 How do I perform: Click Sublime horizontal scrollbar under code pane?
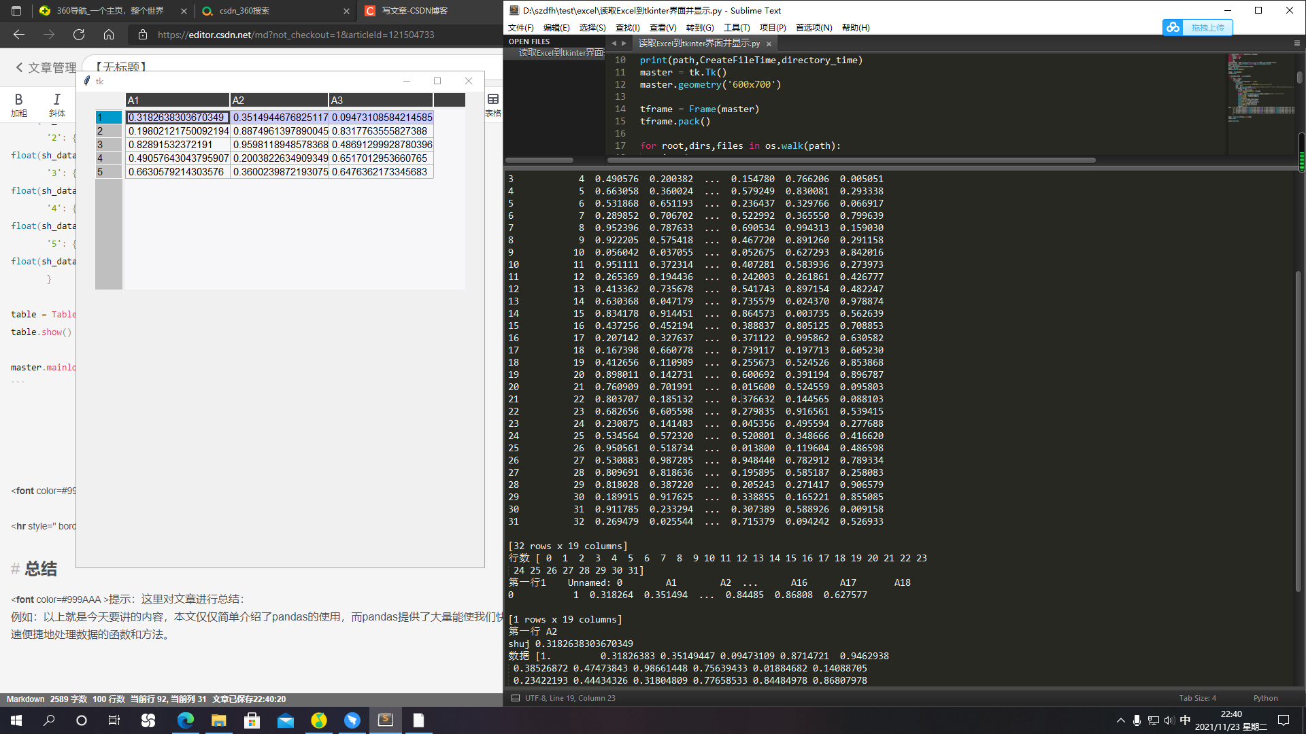pyautogui.click(x=850, y=160)
